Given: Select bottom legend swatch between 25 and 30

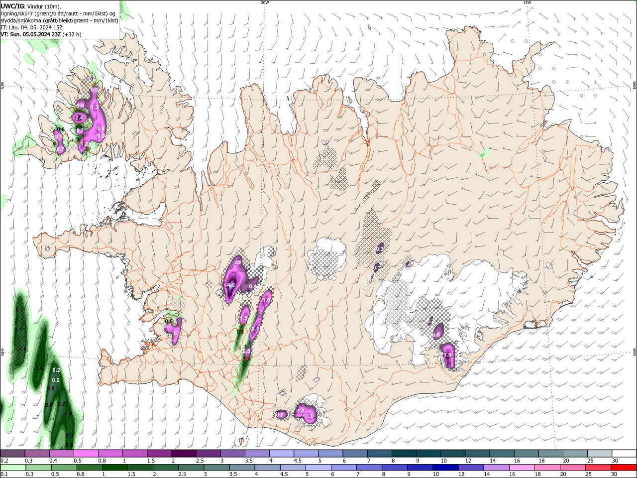Looking at the screenshot, I should point(598,468).
